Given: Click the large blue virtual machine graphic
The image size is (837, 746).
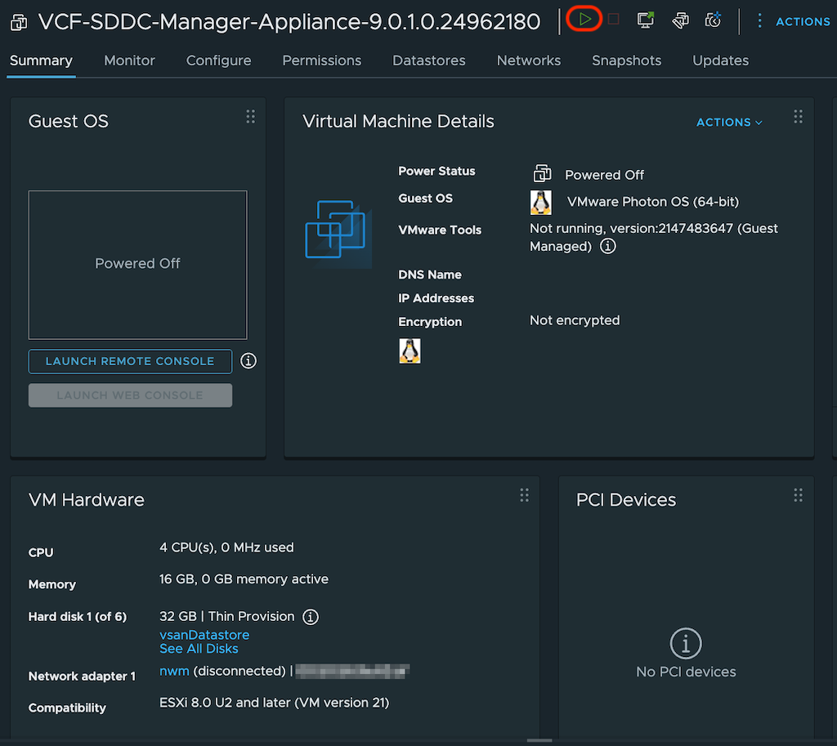Looking at the screenshot, I should coord(338,233).
